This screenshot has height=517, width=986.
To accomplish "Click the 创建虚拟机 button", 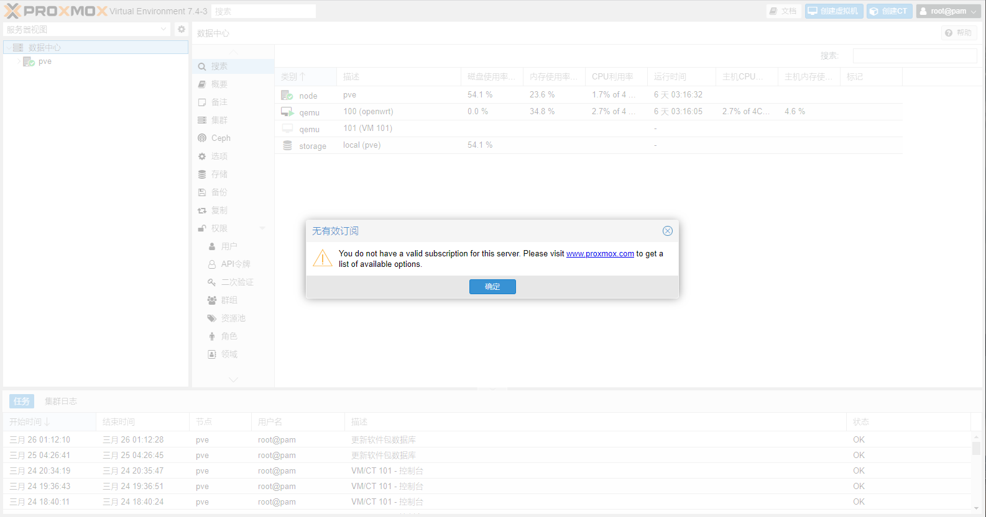I will click(x=833, y=11).
